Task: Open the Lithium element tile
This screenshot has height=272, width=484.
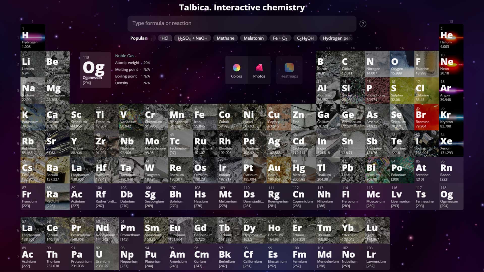Action: pos(33,64)
